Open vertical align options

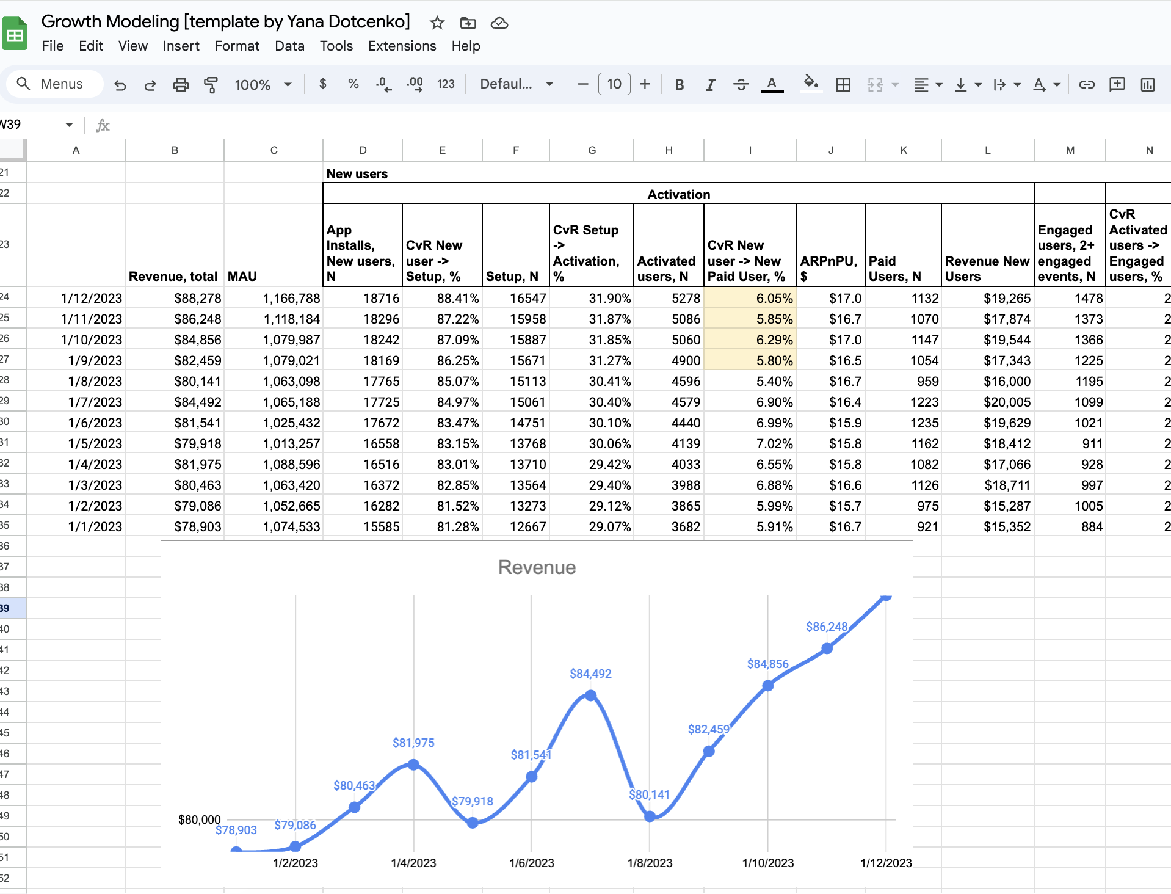(x=968, y=85)
